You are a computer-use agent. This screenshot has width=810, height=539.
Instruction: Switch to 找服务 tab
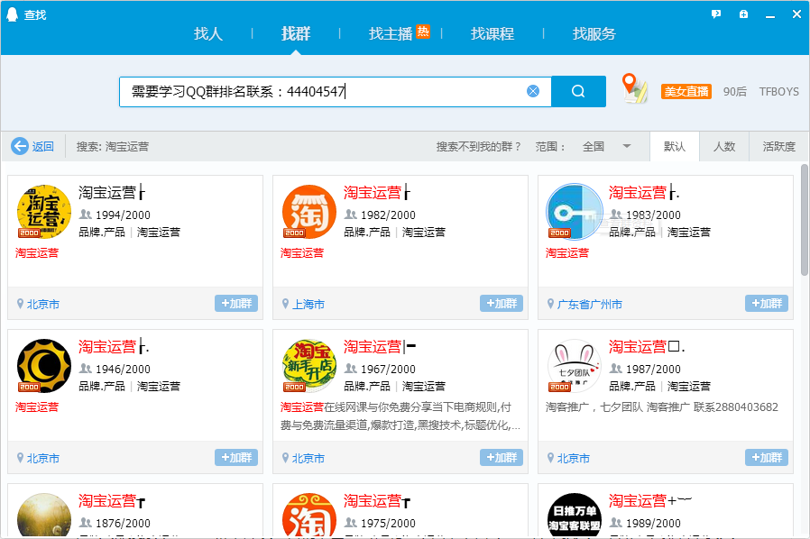tap(594, 33)
